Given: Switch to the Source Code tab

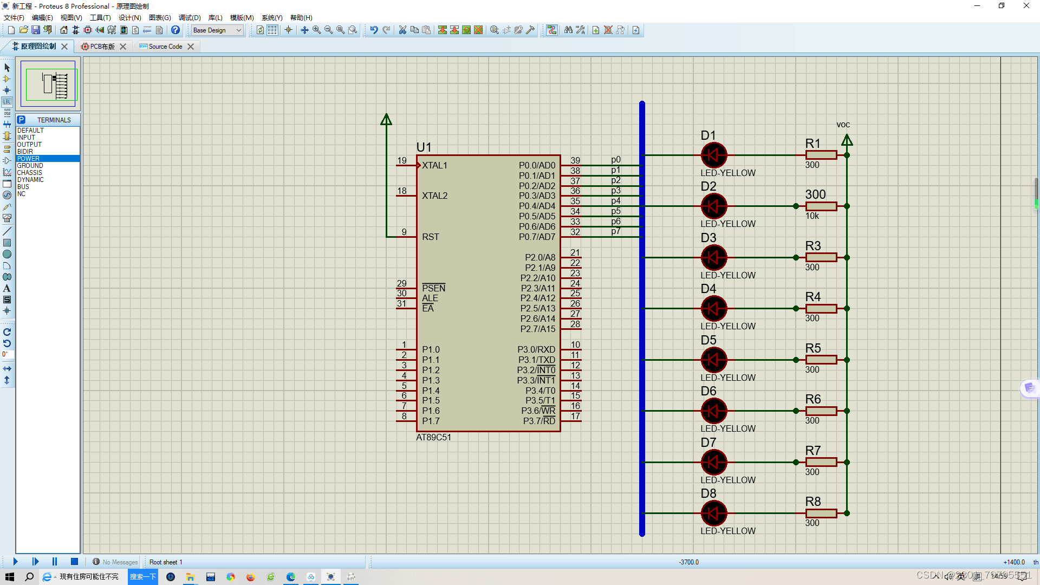Looking at the screenshot, I should [x=165, y=47].
